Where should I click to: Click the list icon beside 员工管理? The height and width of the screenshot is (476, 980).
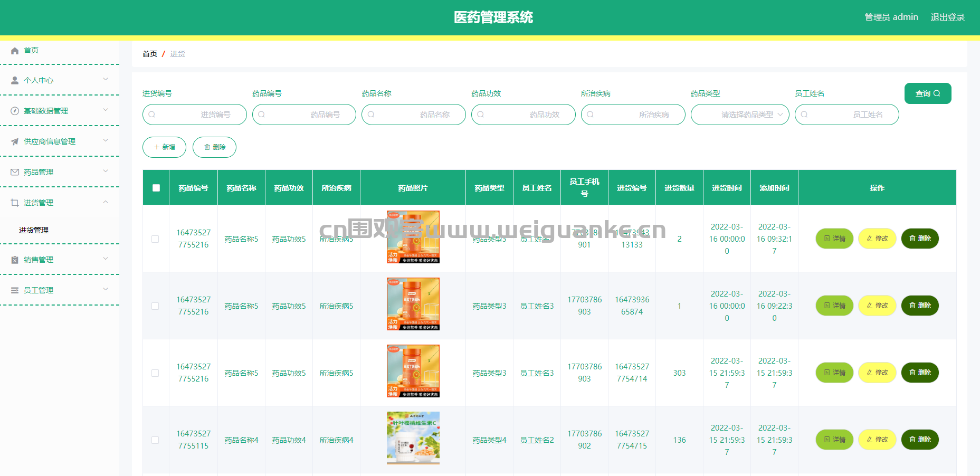(15, 290)
